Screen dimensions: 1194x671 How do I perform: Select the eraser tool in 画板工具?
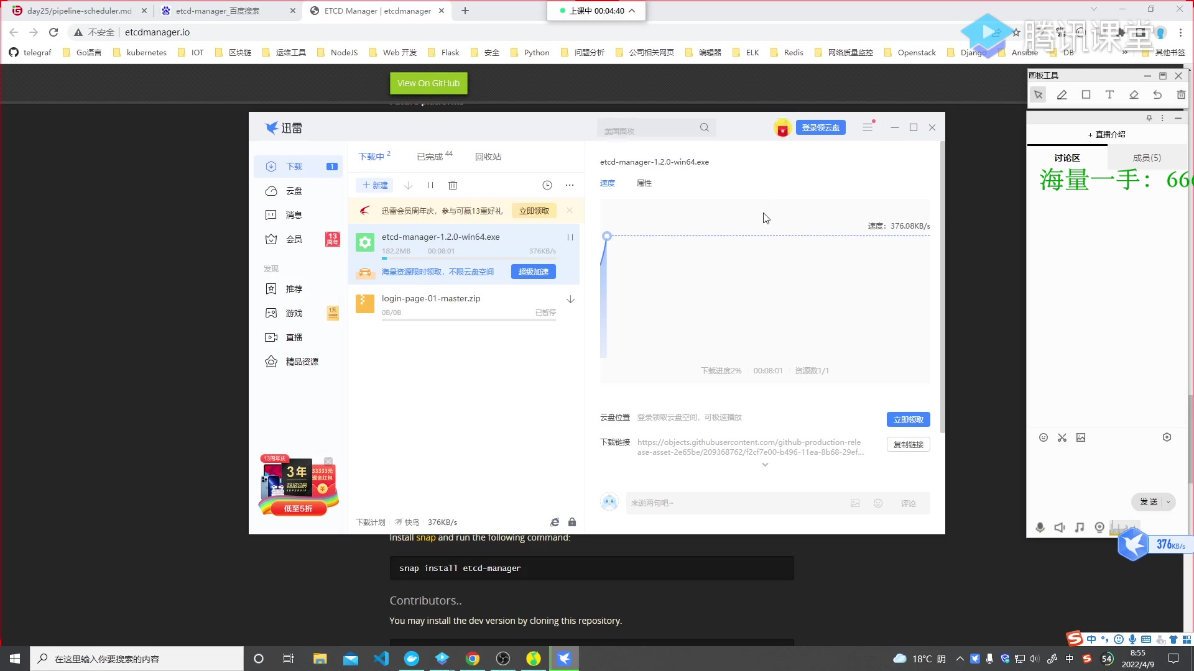(1134, 95)
